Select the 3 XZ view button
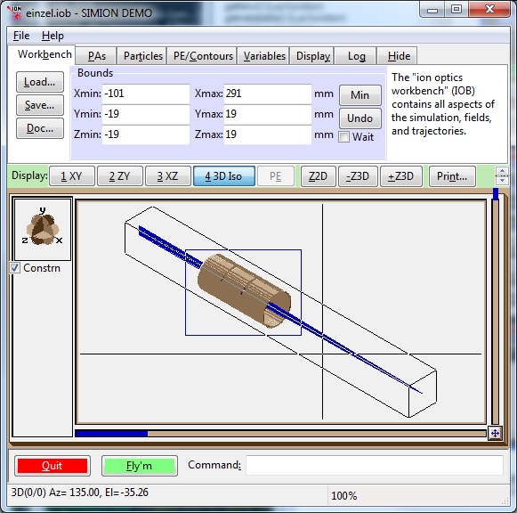517x513 pixels. [x=168, y=176]
